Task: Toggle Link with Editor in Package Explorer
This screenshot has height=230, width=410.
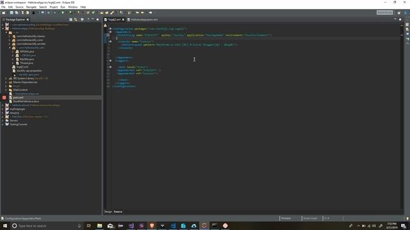Action: coord(76,20)
